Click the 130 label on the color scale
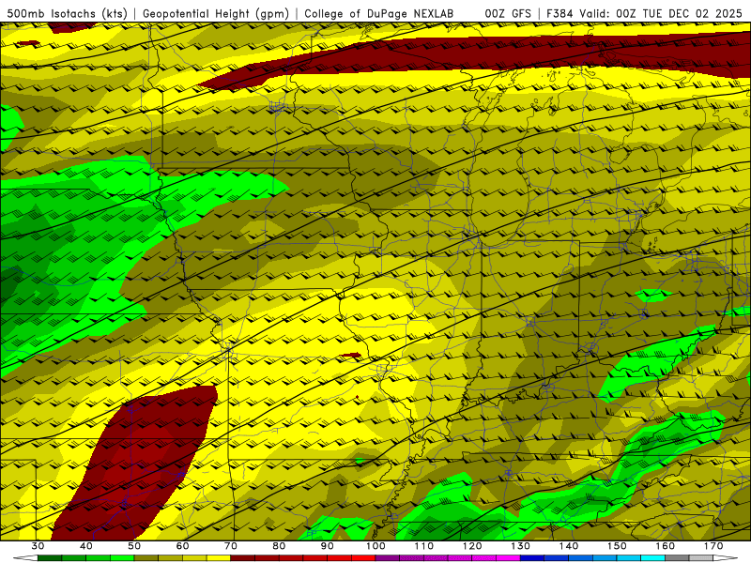 point(520,546)
